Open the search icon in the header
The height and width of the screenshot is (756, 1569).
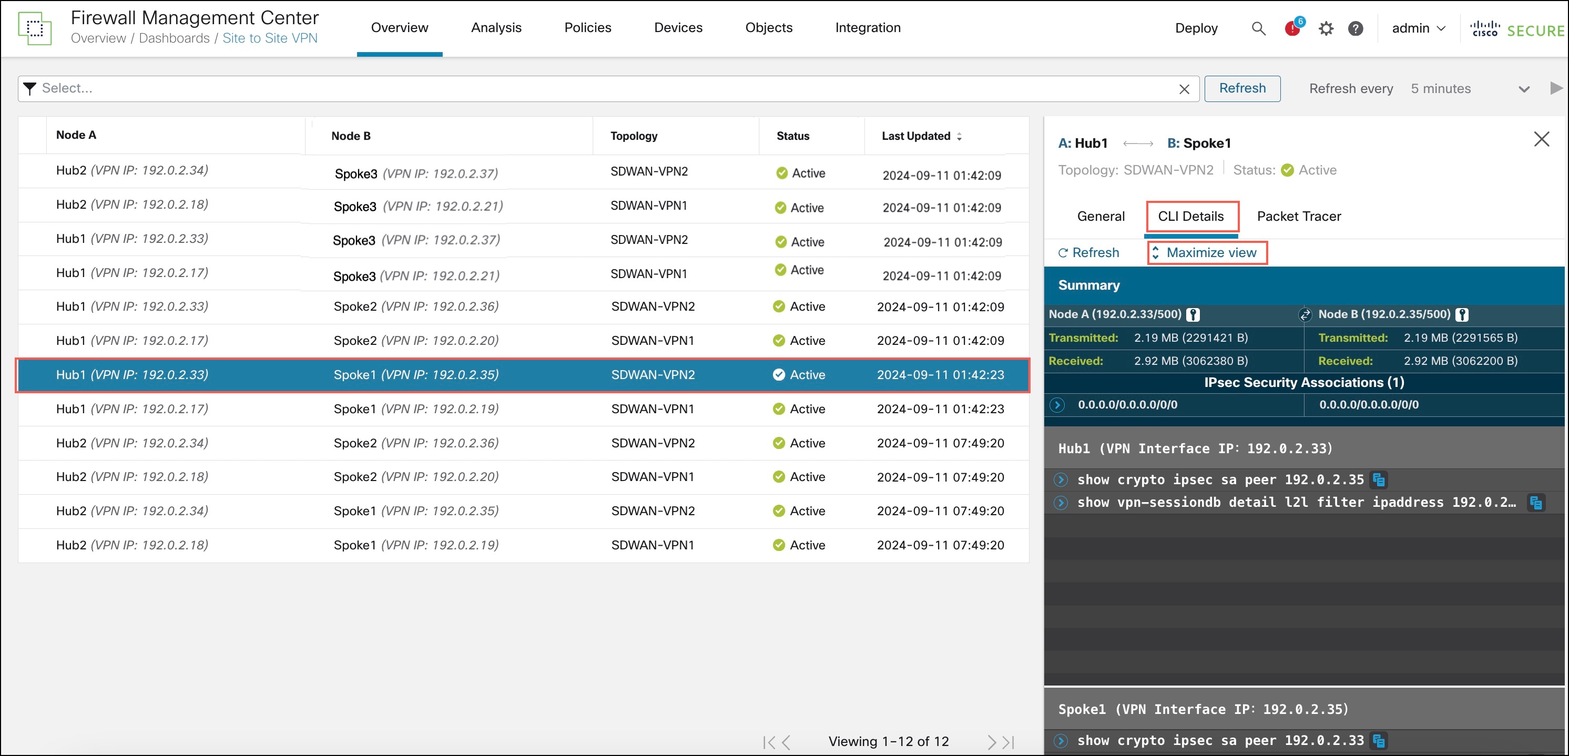1258,28
